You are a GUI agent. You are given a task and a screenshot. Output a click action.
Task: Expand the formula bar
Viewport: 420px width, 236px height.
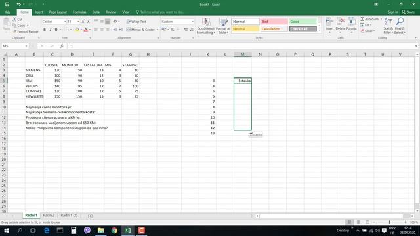click(x=416, y=46)
